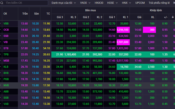
Task: Sort by the CK column header
Action: (5, 14)
